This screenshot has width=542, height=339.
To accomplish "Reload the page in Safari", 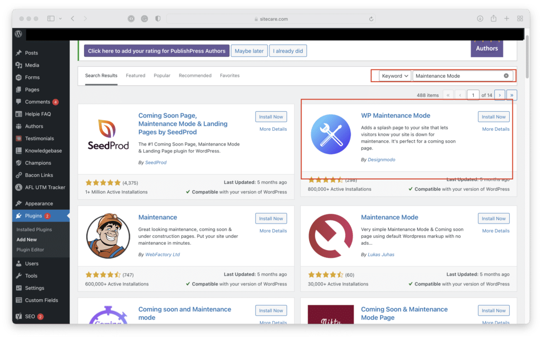I will tap(371, 19).
